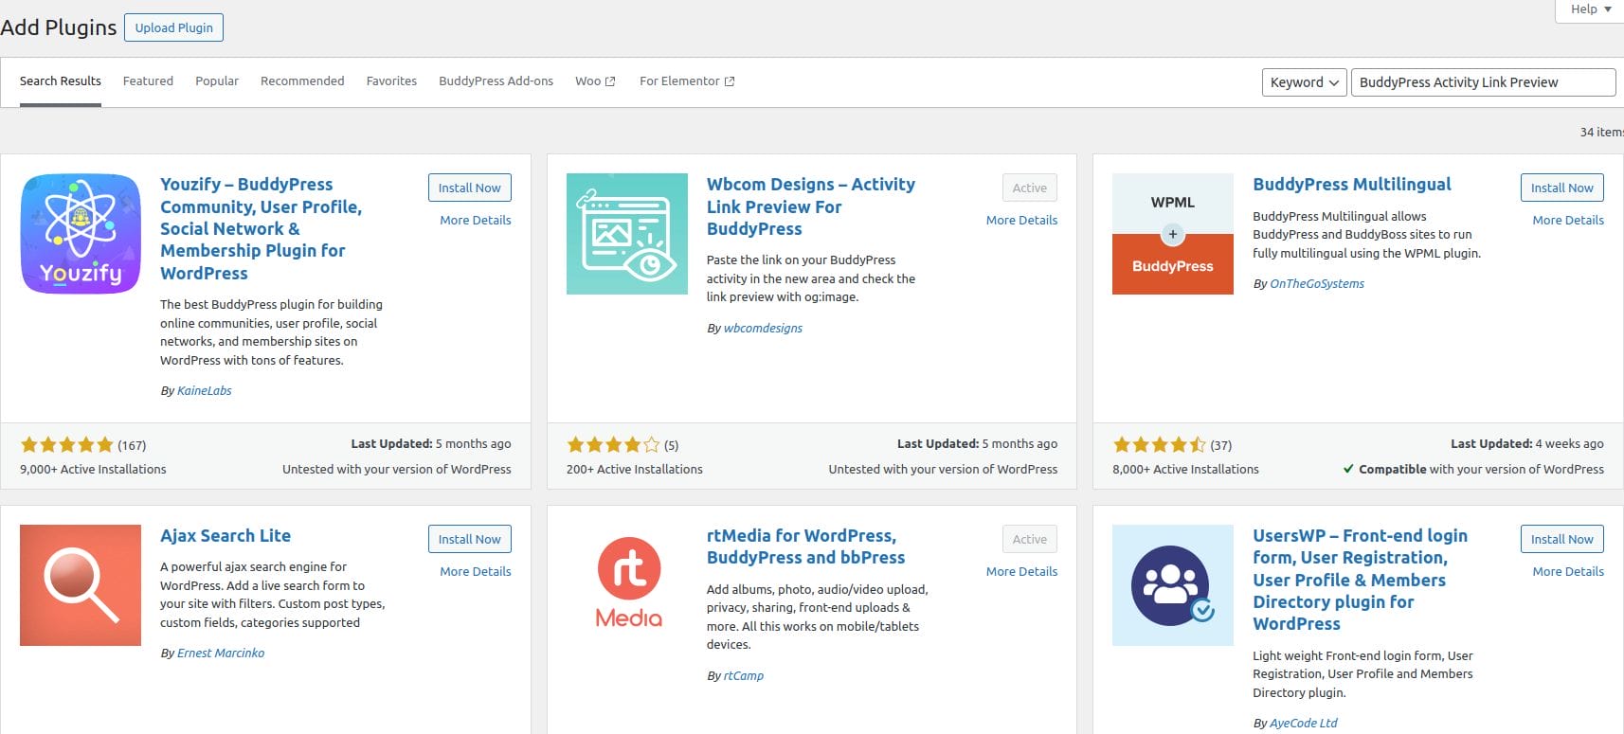Open the wbcomdesigns author link
1624x734 pixels.
coord(763,329)
